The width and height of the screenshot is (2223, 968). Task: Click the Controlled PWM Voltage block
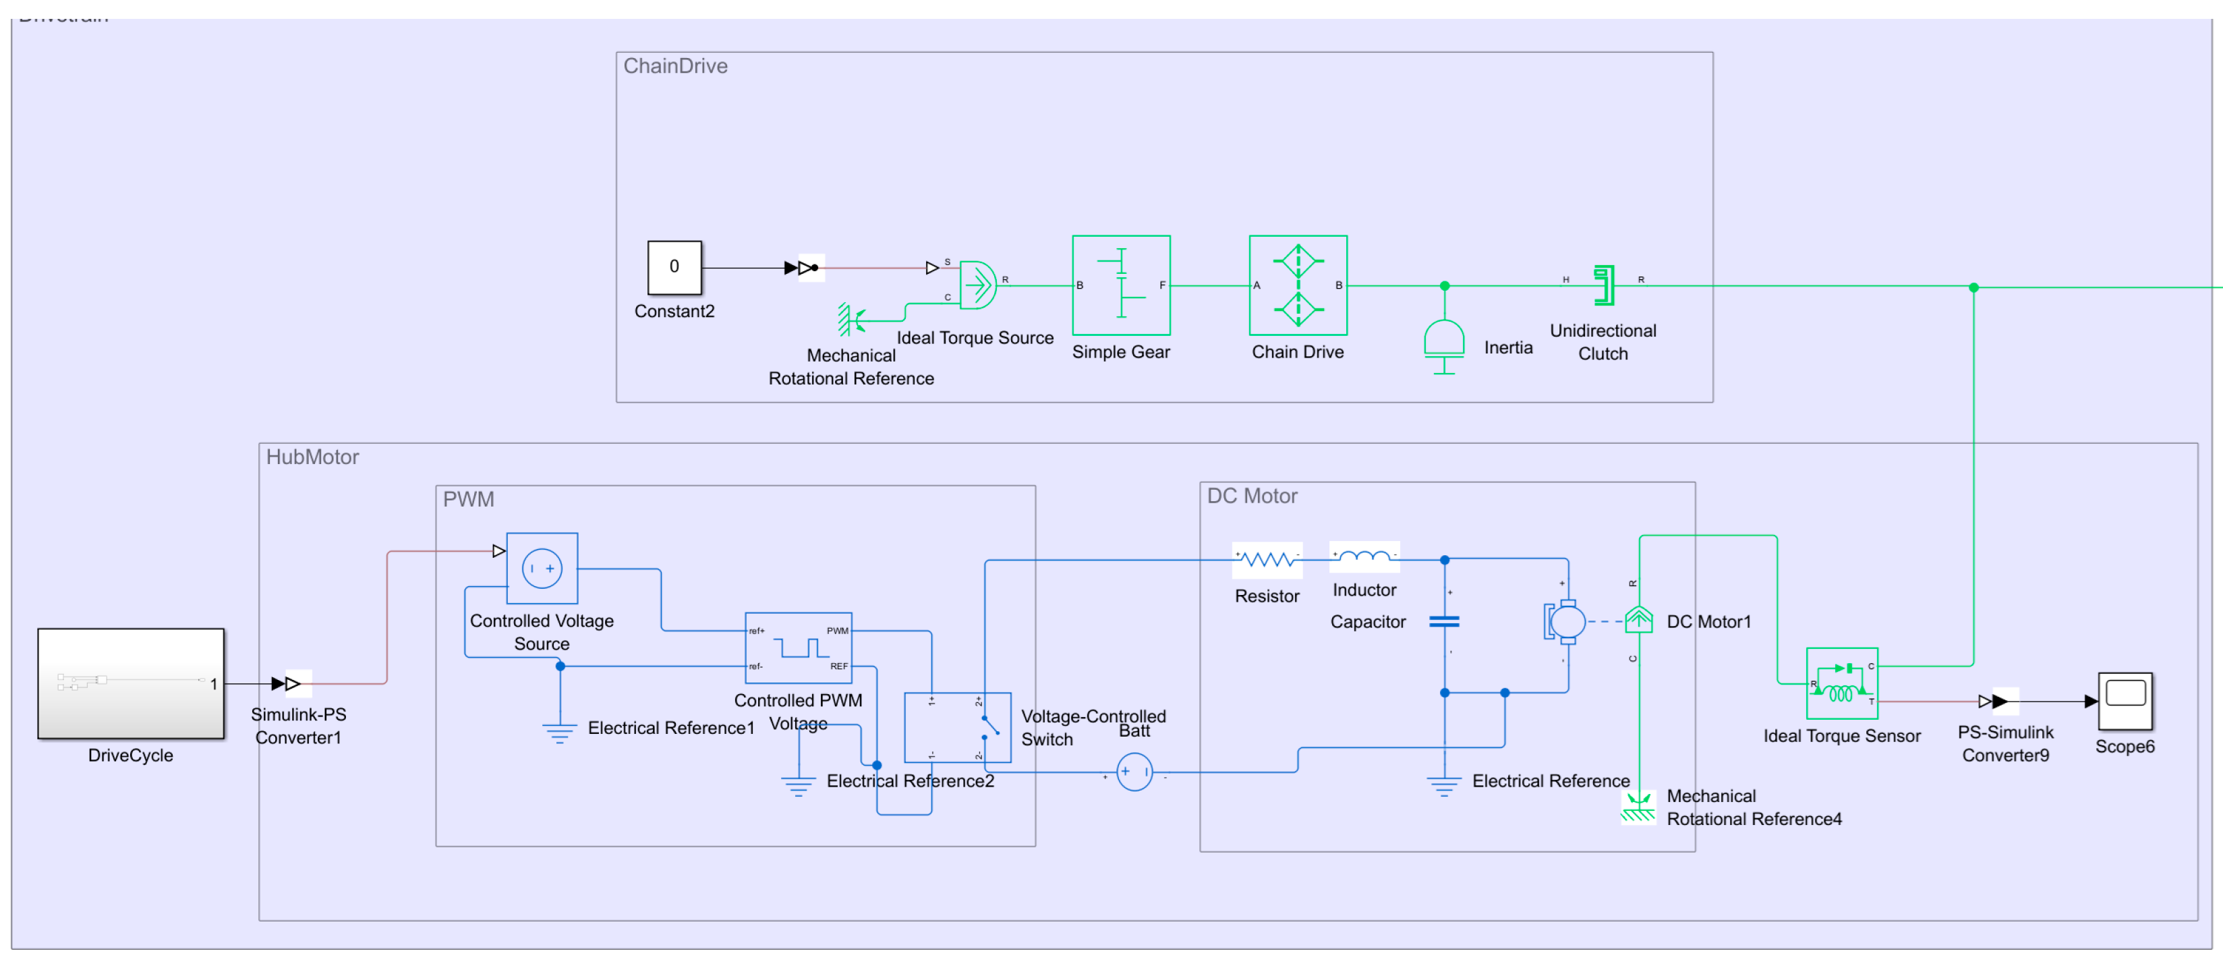point(799,647)
